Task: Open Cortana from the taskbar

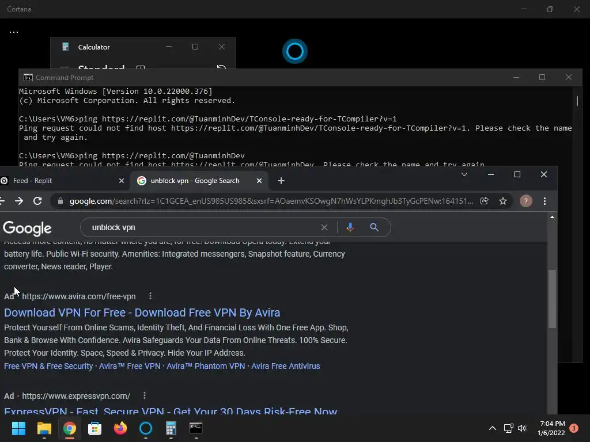Action: click(146, 428)
